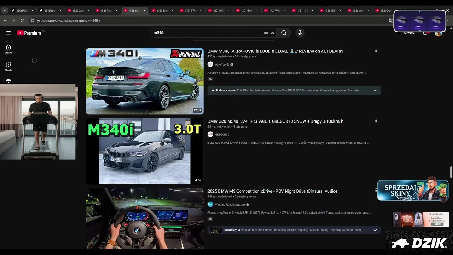453x255 pixels.
Task: Click the Akrapovic autotopnl.shop description text
Action: coord(287,73)
